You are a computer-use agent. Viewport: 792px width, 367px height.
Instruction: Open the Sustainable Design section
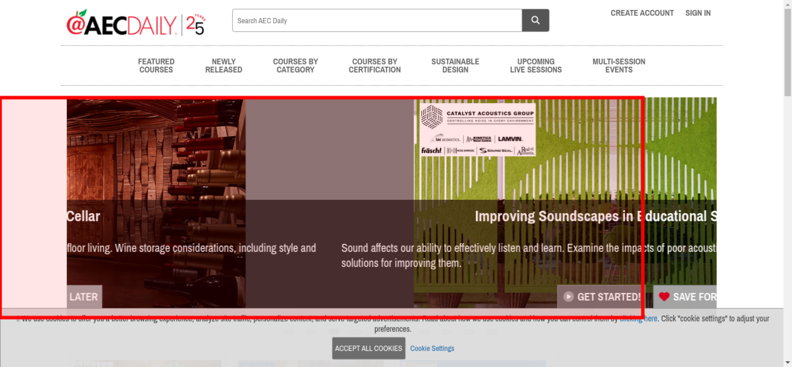point(455,66)
